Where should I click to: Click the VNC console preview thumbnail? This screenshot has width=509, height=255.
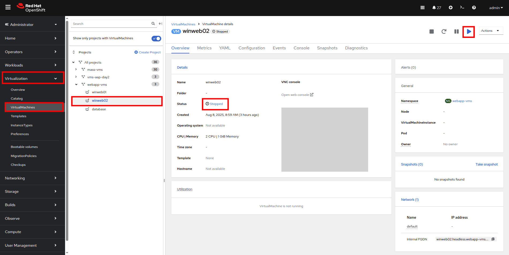pos(325,140)
